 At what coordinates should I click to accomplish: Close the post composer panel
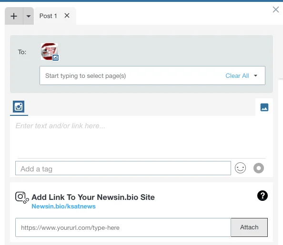point(275,9)
